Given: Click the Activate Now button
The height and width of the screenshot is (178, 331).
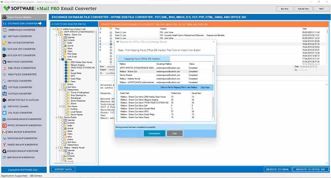Looking at the screenshot, I should point(303,9).
